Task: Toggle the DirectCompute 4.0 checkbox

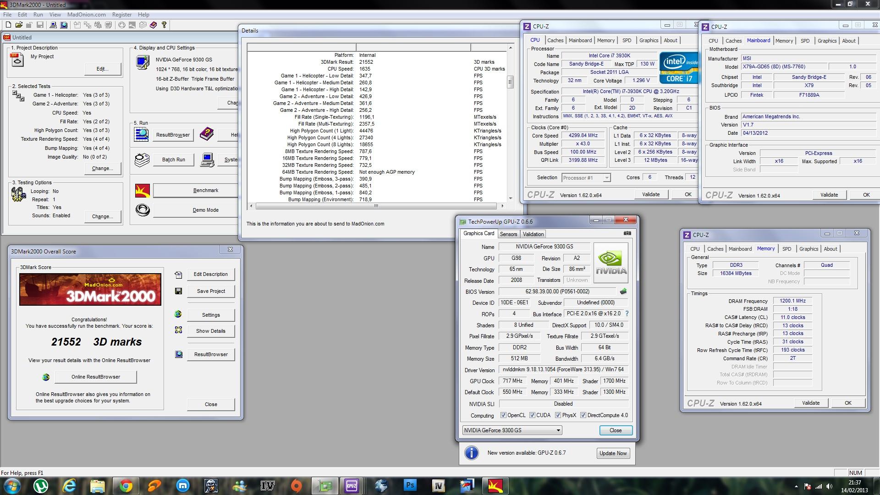Action: coord(583,415)
